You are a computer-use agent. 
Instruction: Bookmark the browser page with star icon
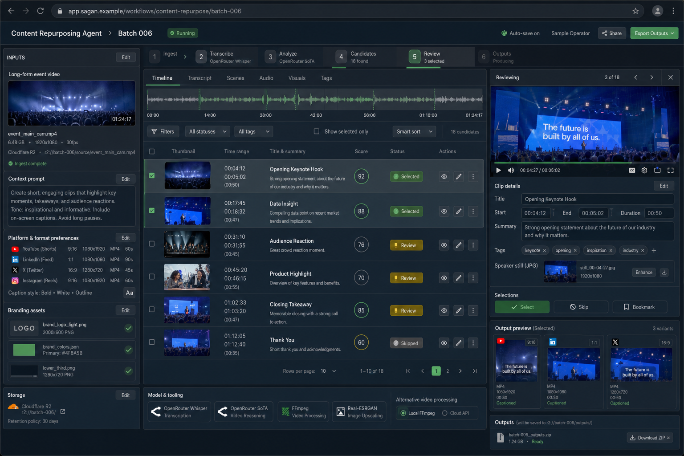635,11
